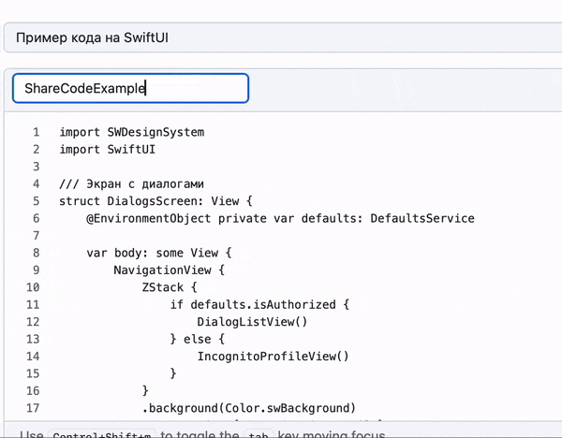Click the gist description field
562x438 pixels.
(x=281, y=38)
